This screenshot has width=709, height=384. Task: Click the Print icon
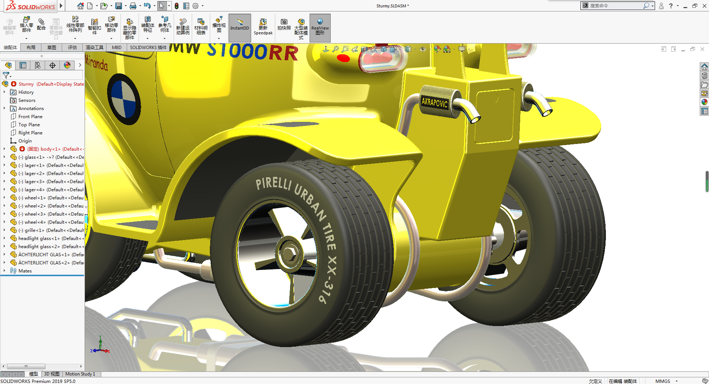[x=133, y=6]
